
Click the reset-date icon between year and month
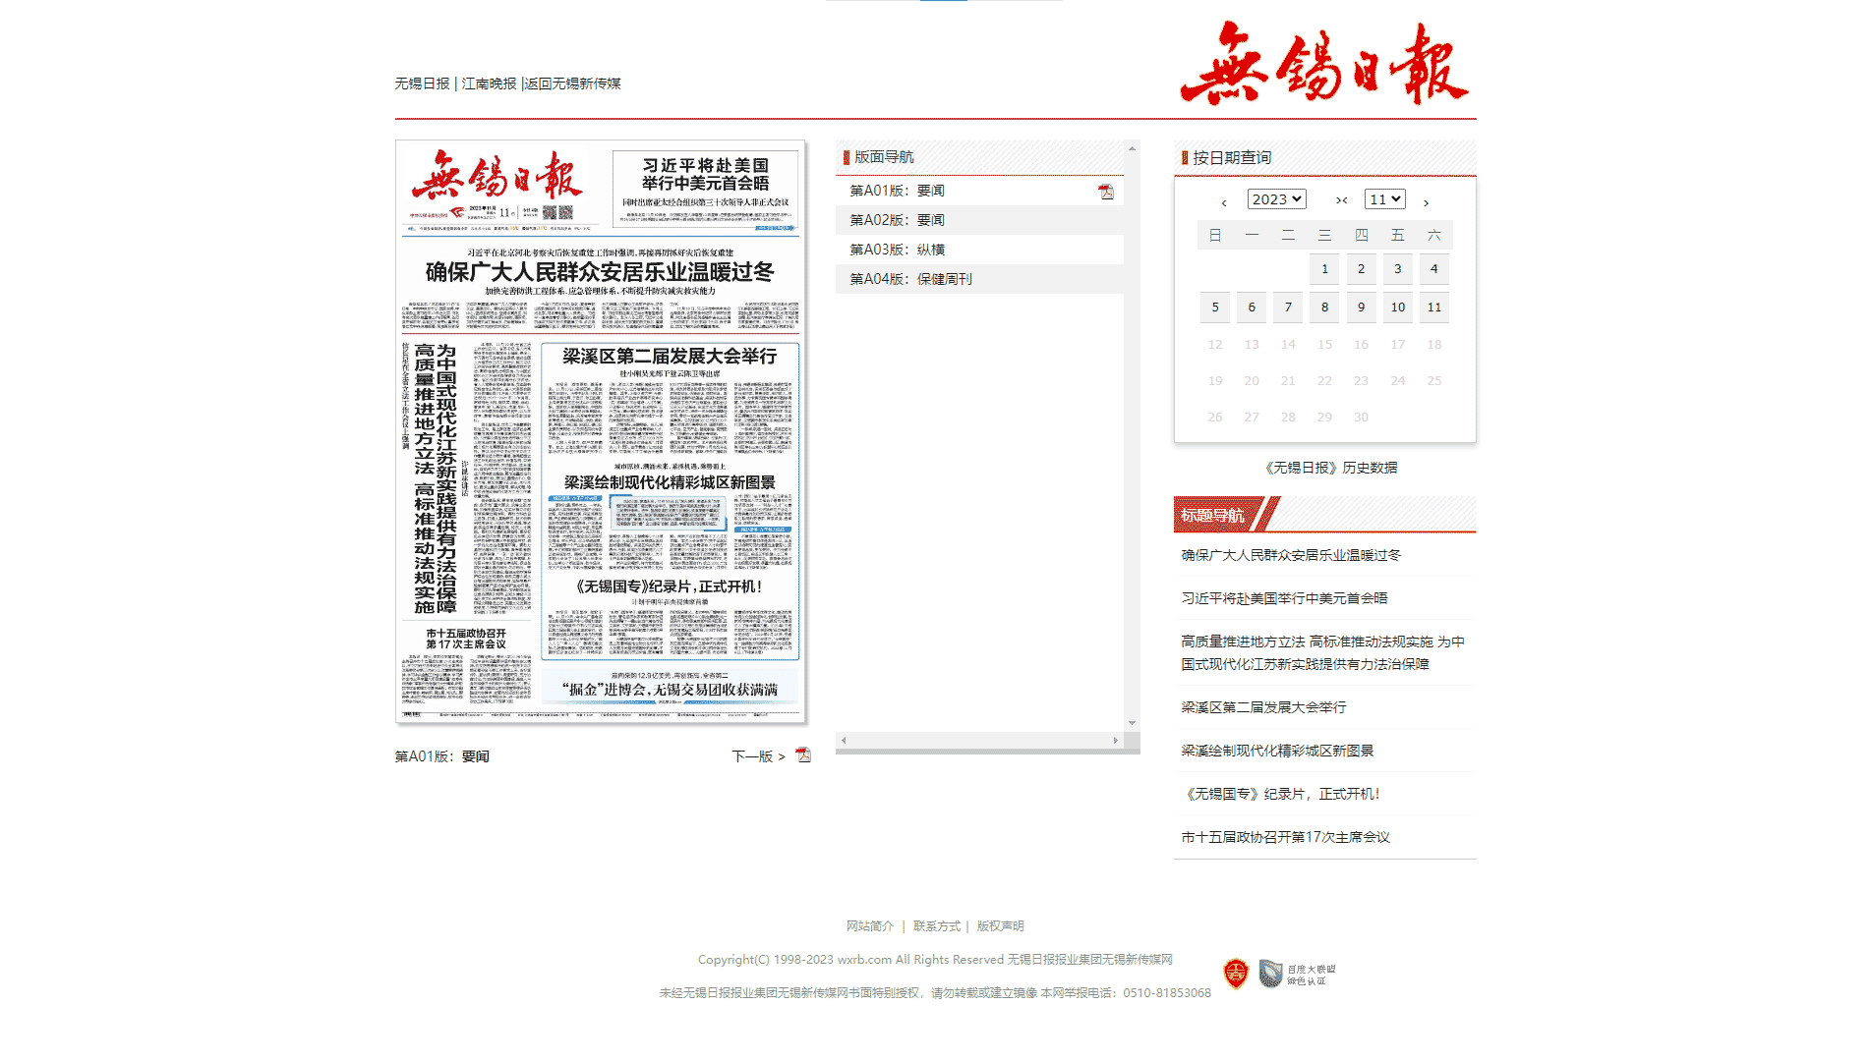pyautogui.click(x=1342, y=200)
